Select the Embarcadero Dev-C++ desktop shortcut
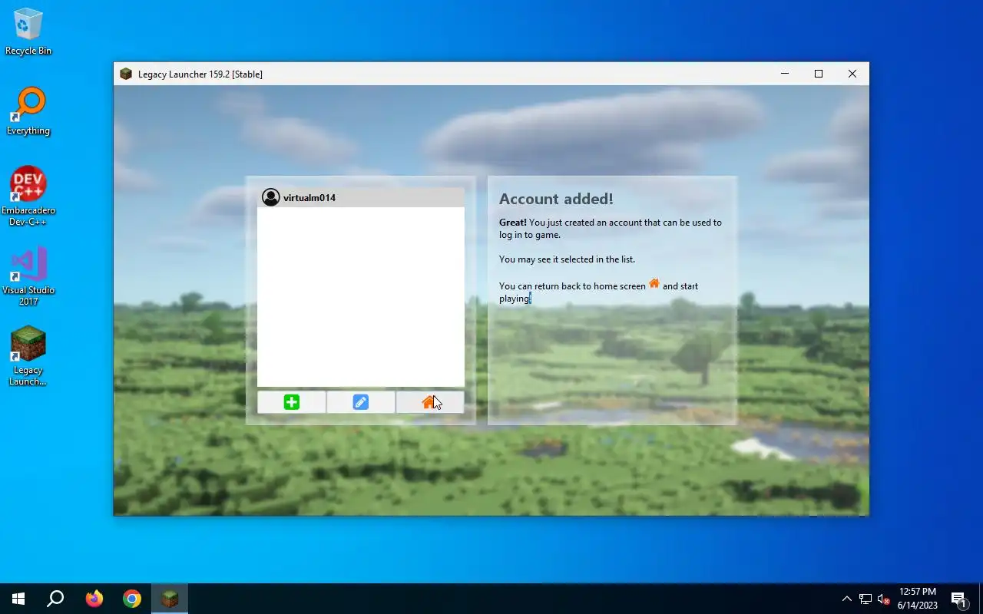 28,196
